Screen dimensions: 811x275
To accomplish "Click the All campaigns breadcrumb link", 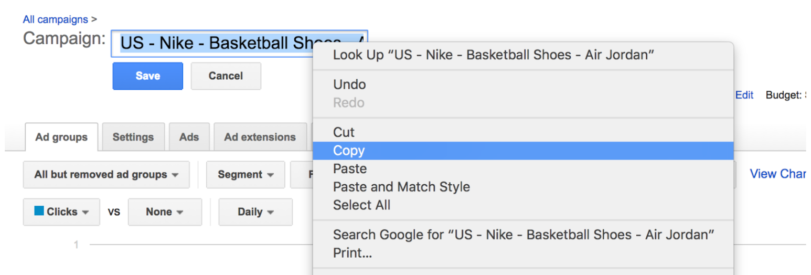I will pos(55,19).
